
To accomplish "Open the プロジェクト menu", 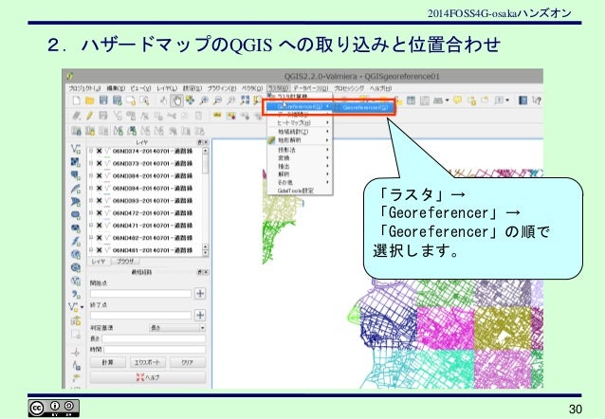I will point(85,88).
